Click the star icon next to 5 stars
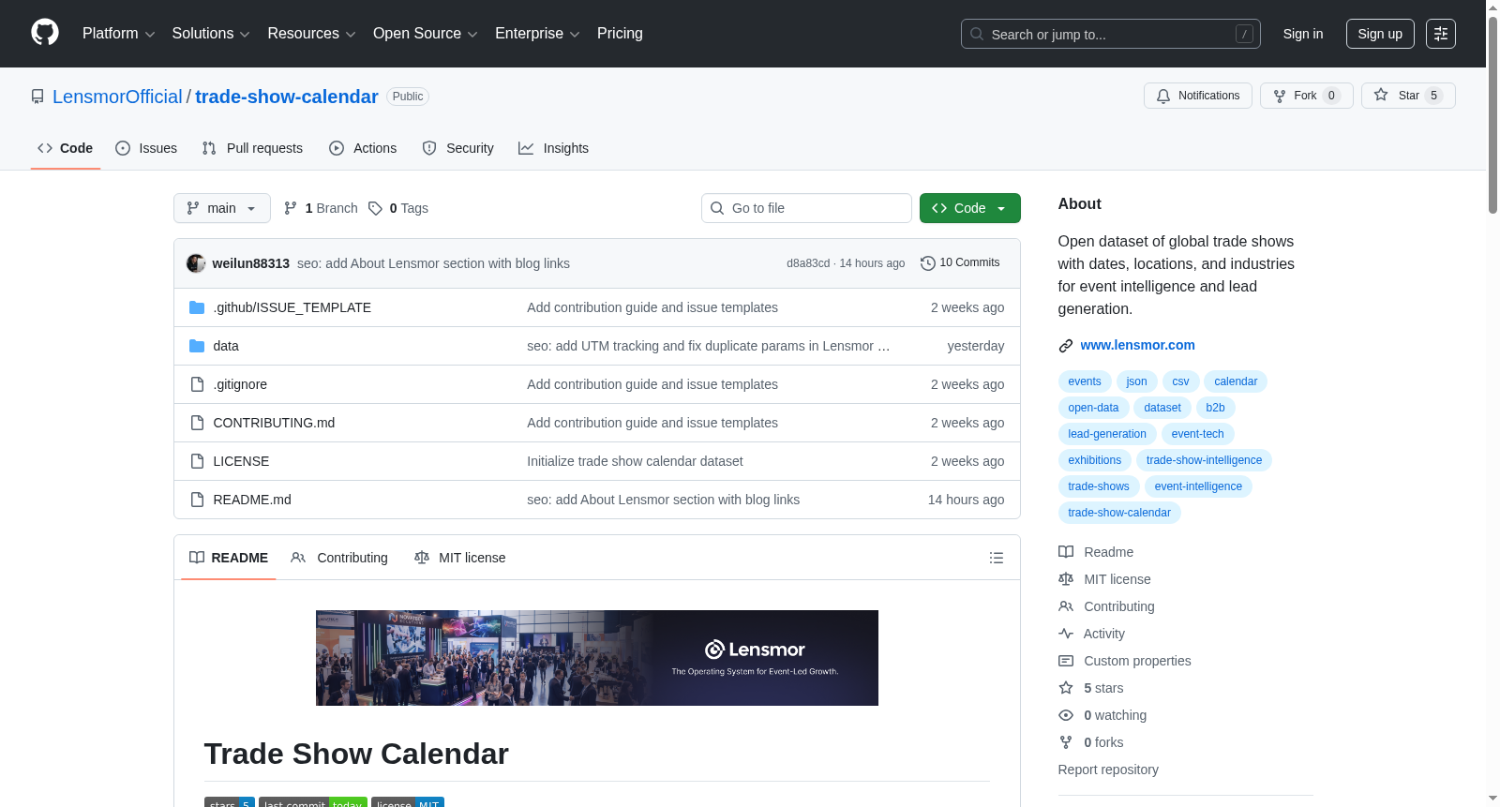Image resolution: width=1500 pixels, height=807 pixels. point(1066,688)
